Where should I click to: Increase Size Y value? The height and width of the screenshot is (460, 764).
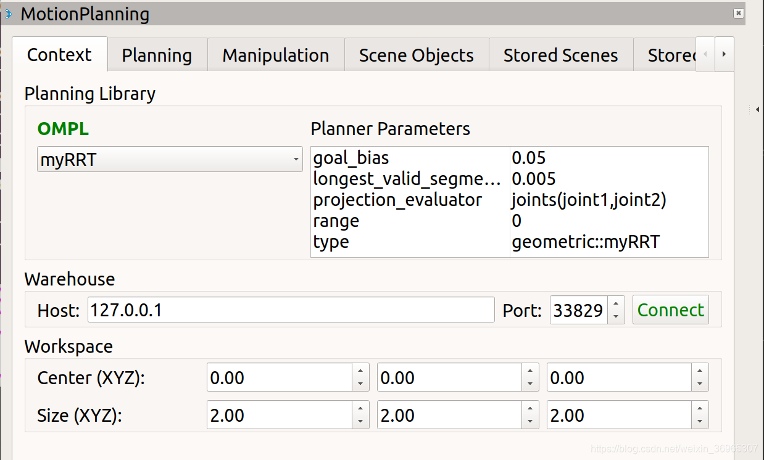(529, 408)
